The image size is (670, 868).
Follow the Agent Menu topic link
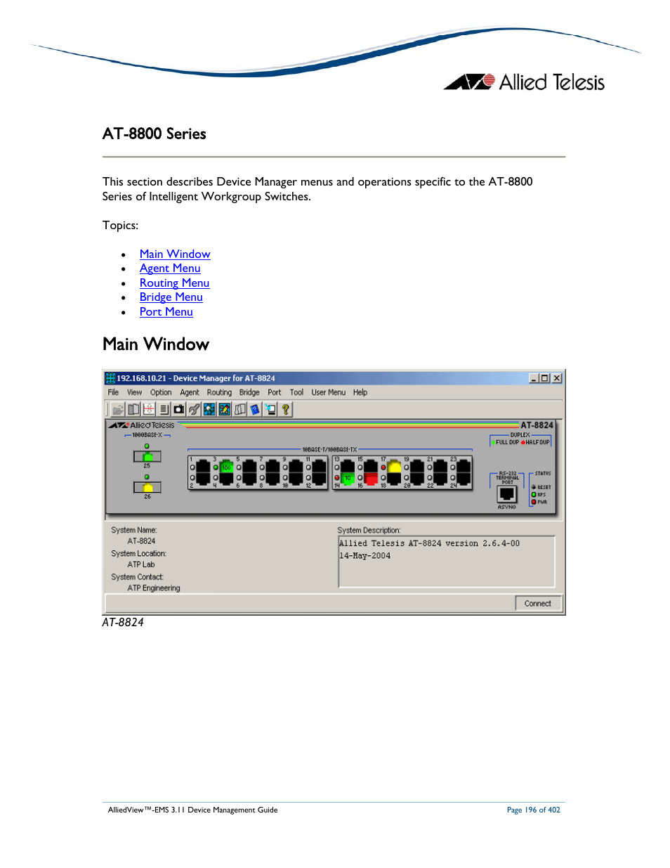pyautogui.click(x=170, y=268)
